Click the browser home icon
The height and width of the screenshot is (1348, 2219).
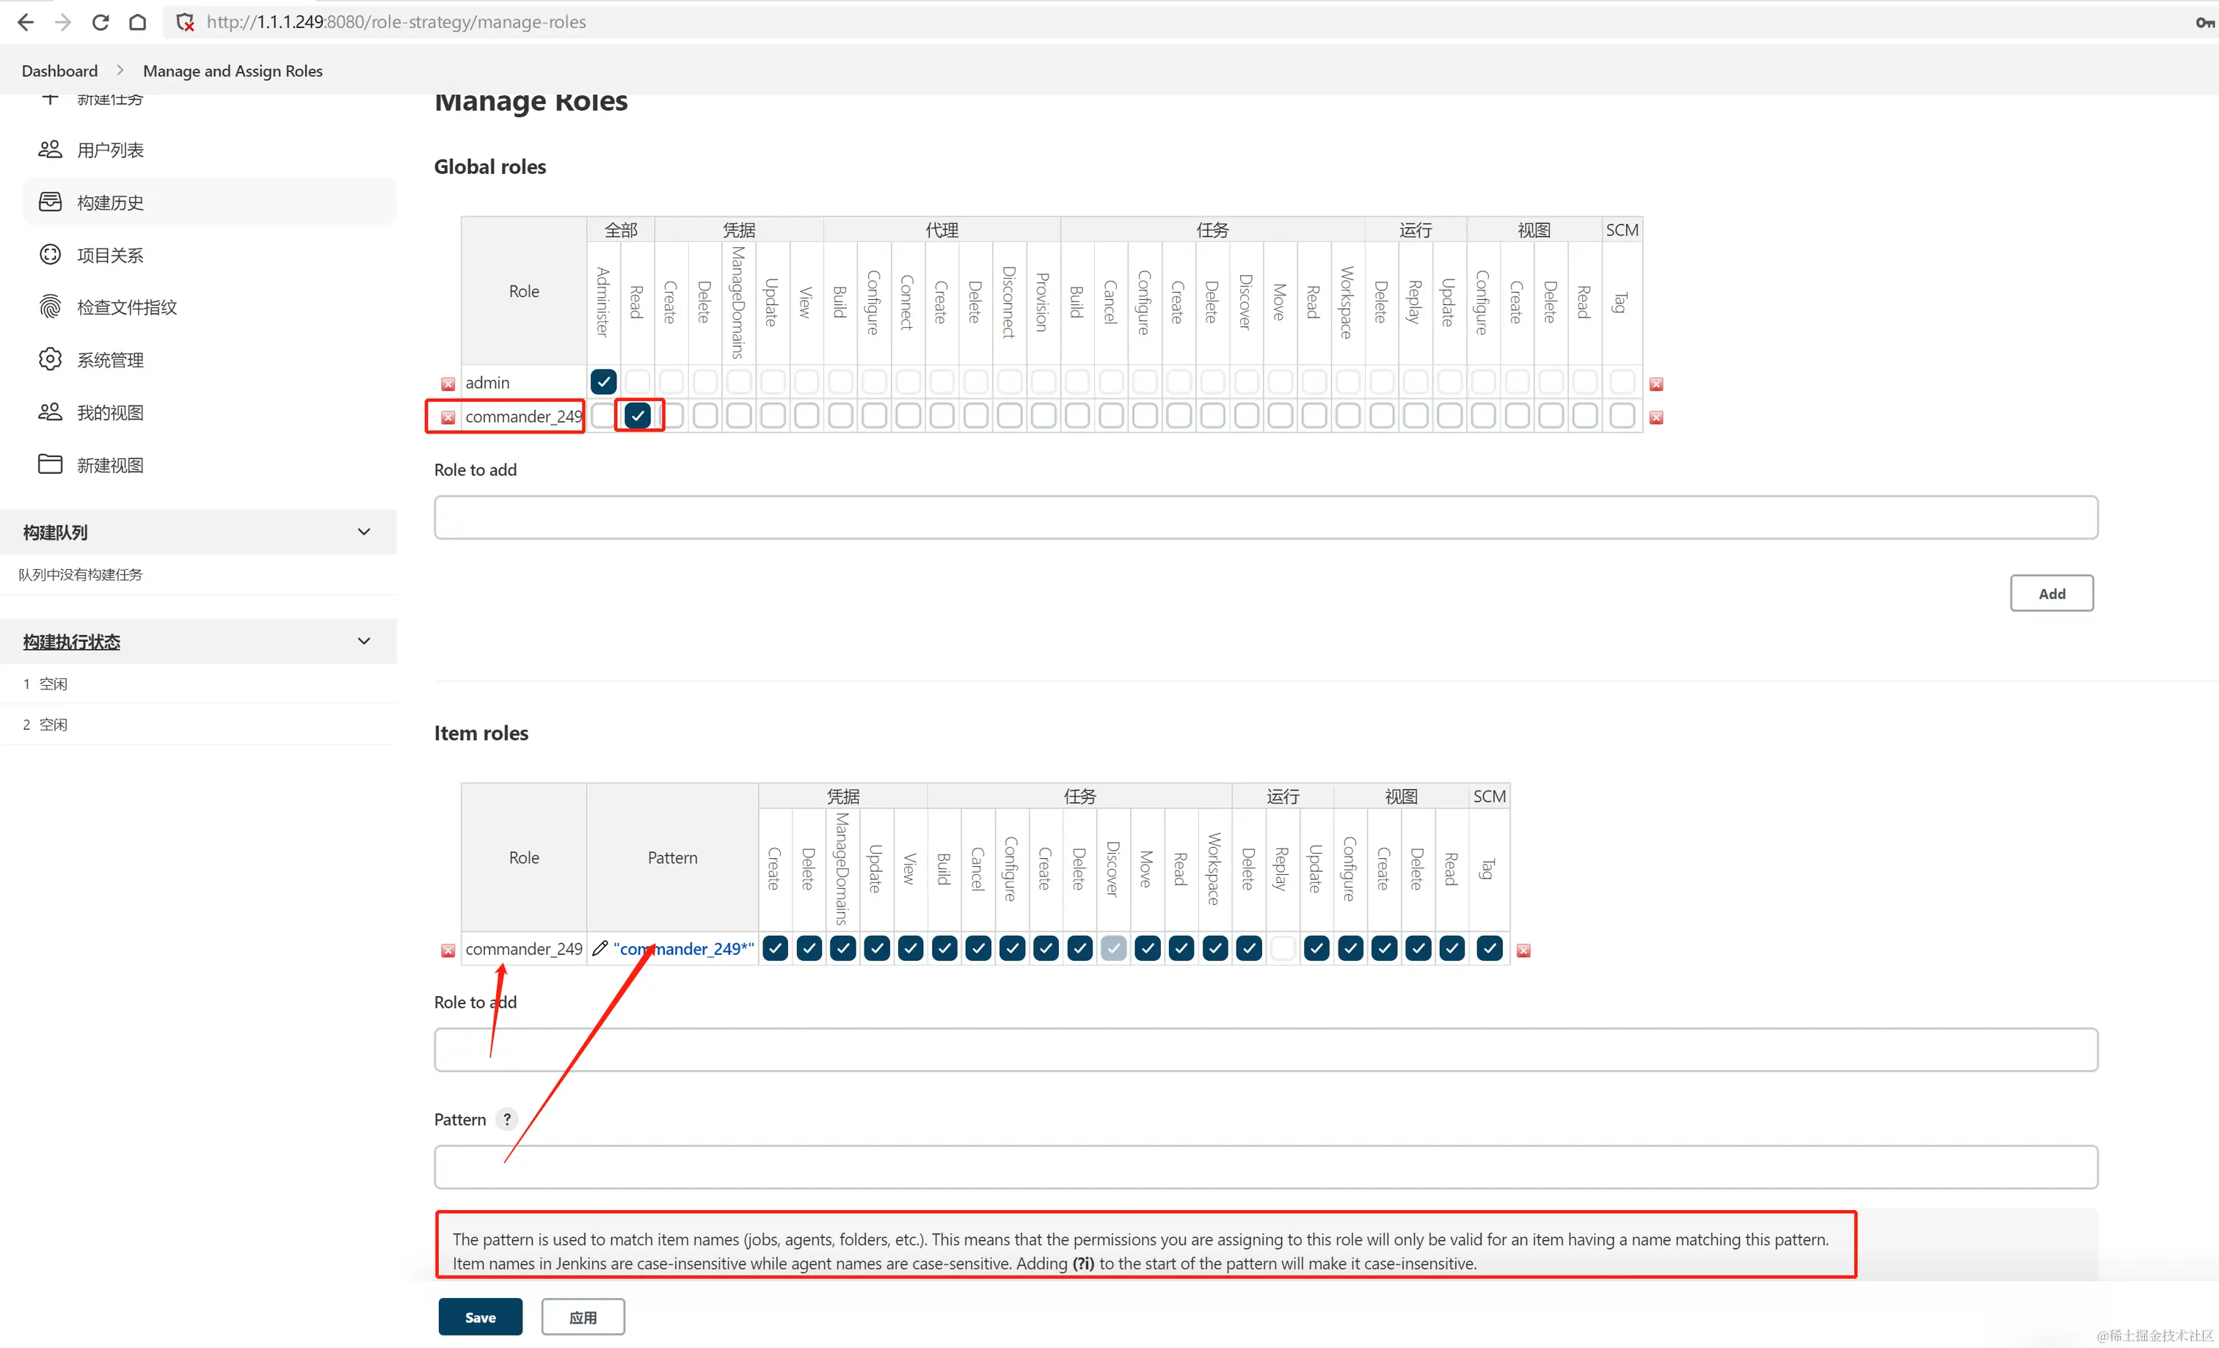click(x=137, y=23)
